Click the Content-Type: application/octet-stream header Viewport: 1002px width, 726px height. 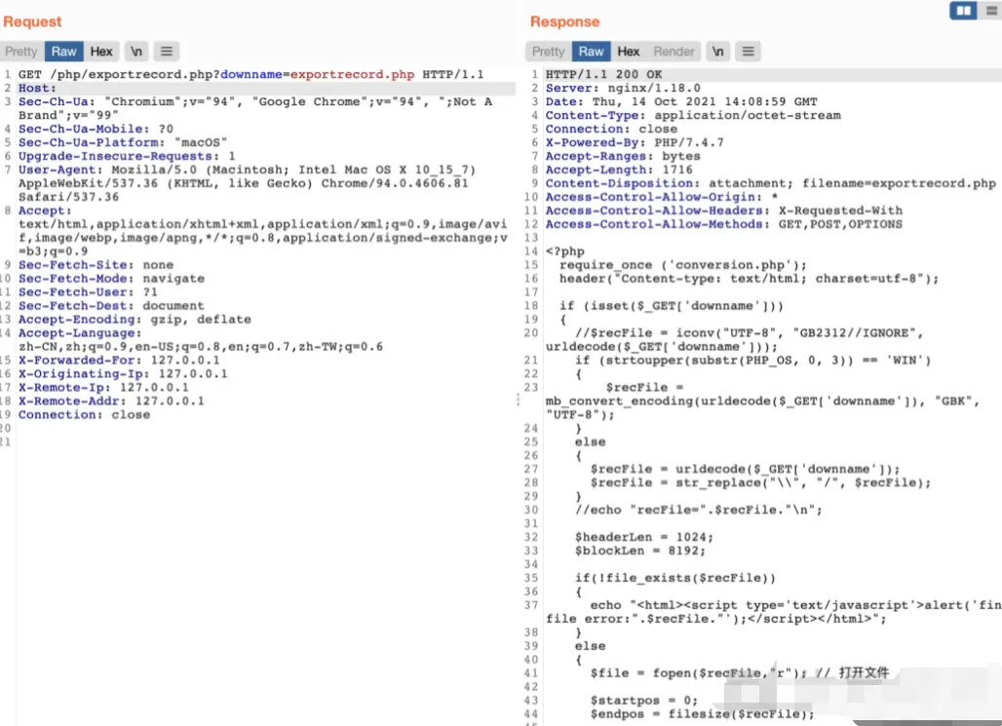[x=693, y=115]
